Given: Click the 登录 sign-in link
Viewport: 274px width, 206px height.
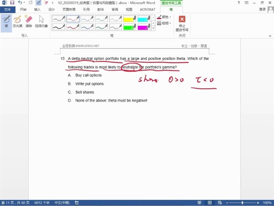Looking at the screenshot, I should click(x=262, y=10).
